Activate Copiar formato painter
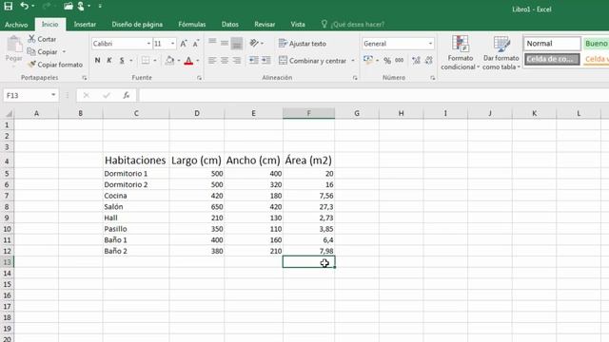This screenshot has height=342, width=609. click(x=55, y=65)
